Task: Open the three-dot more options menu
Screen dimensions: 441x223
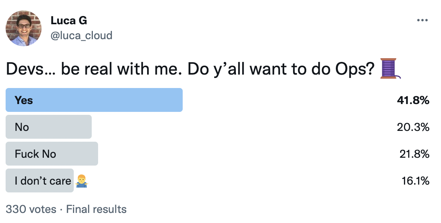Action: point(422,20)
